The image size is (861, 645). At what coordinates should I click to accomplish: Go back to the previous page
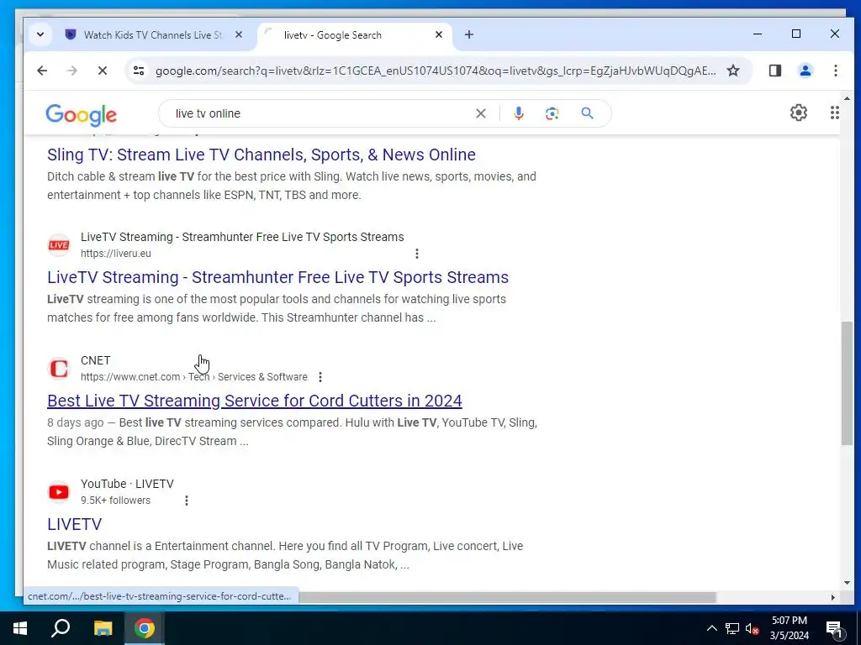click(x=42, y=71)
